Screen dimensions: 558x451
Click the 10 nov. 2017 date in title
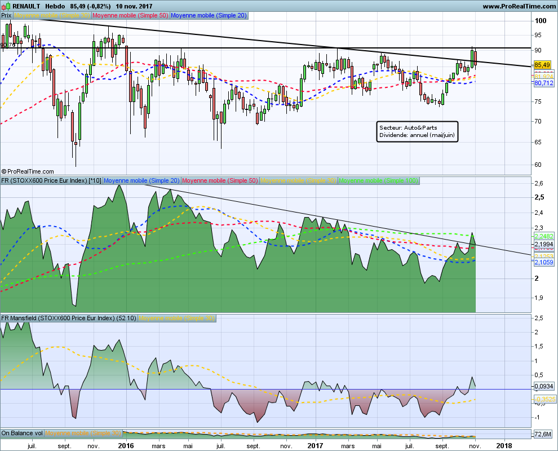pos(134,6)
